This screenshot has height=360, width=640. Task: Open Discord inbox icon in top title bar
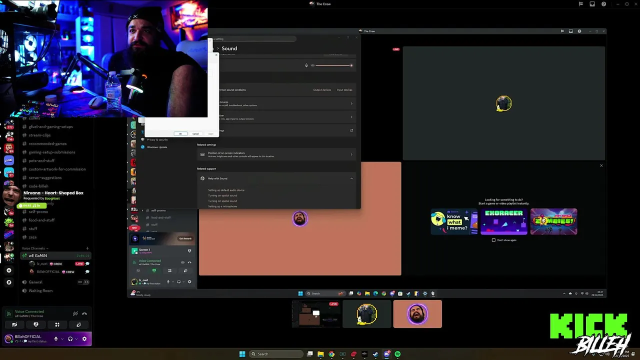click(592, 4)
